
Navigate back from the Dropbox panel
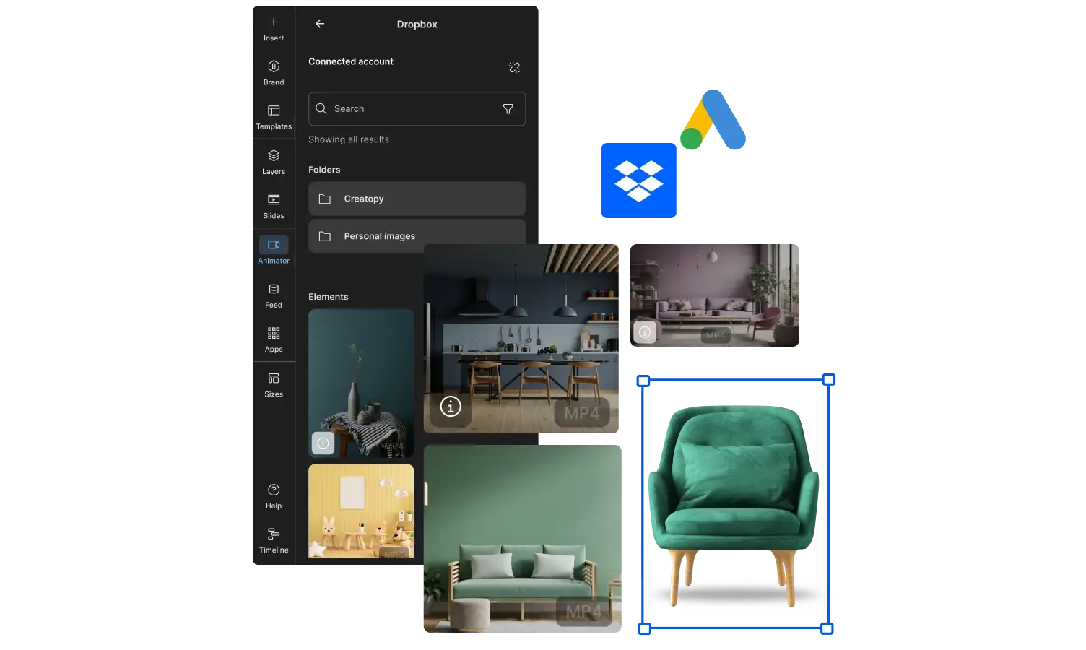[320, 24]
